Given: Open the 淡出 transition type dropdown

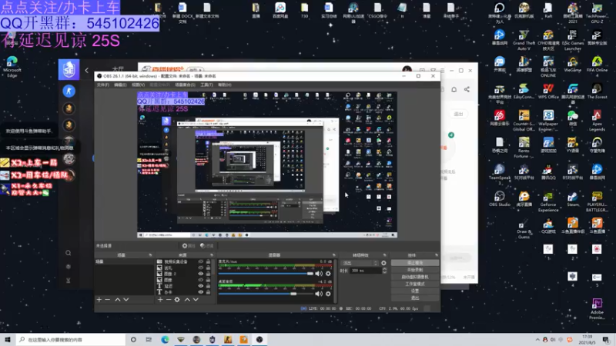Looking at the screenshot, I should point(360,263).
